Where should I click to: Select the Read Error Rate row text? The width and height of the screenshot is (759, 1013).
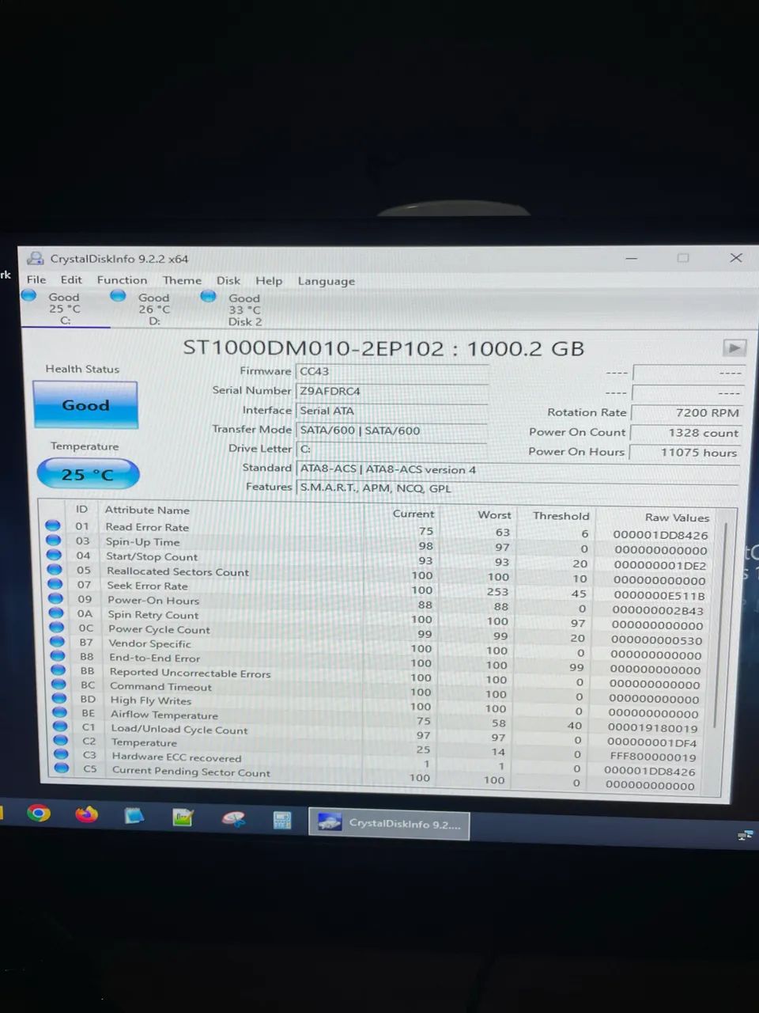pos(147,527)
